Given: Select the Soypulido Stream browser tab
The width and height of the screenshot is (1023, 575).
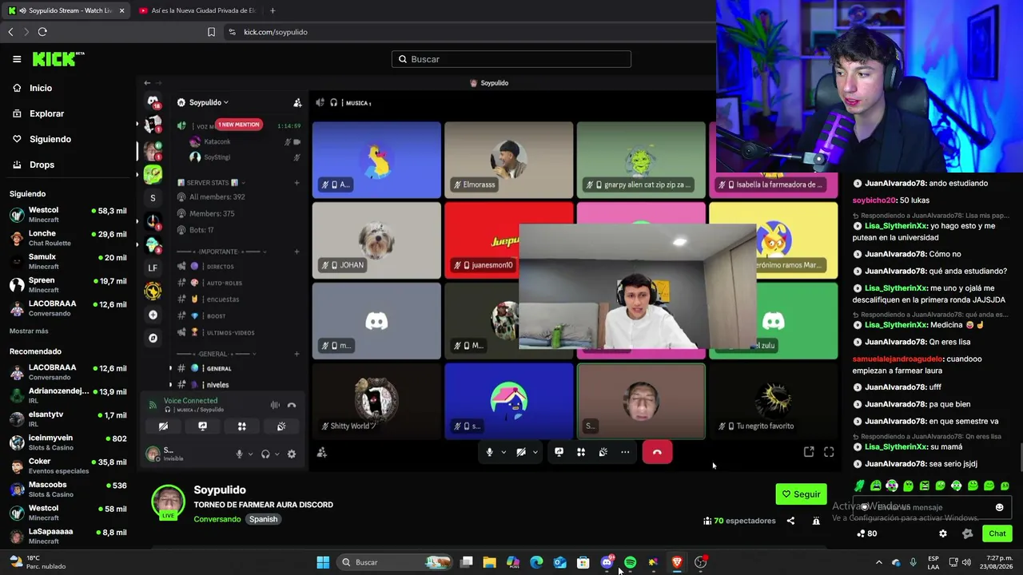Looking at the screenshot, I should click(x=66, y=10).
